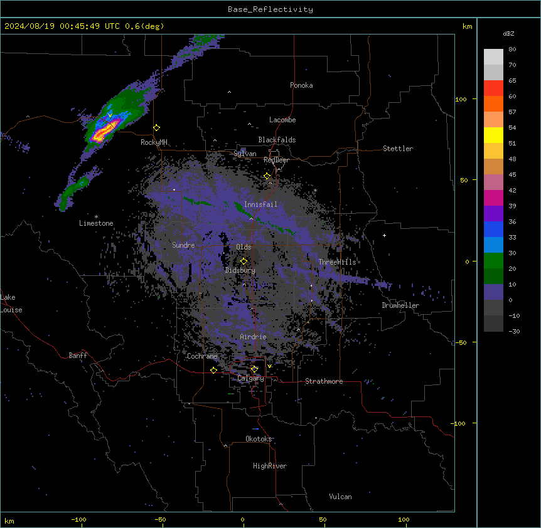This screenshot has width=541, height=528.
Task: Click the Ponoka city label
Action: pyautogui.click(x=301, y=85)
